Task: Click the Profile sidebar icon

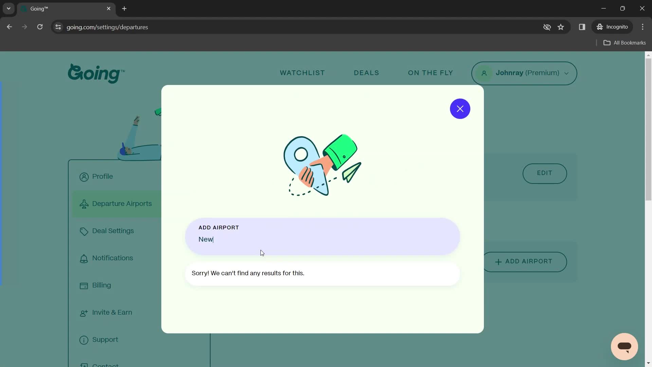Action: click(x=84, y=176)
